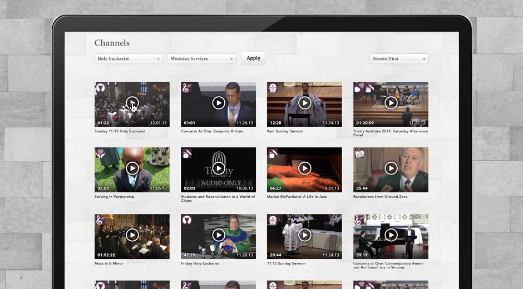Play Mass in B Minor video
This screenshot has height=289, width=523.
(x=132, y=235)
